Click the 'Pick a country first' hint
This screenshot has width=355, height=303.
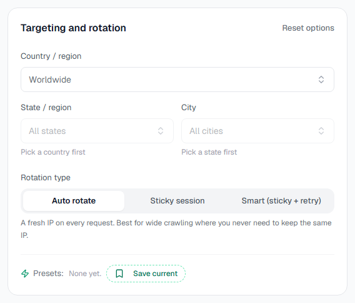[53, 152]
